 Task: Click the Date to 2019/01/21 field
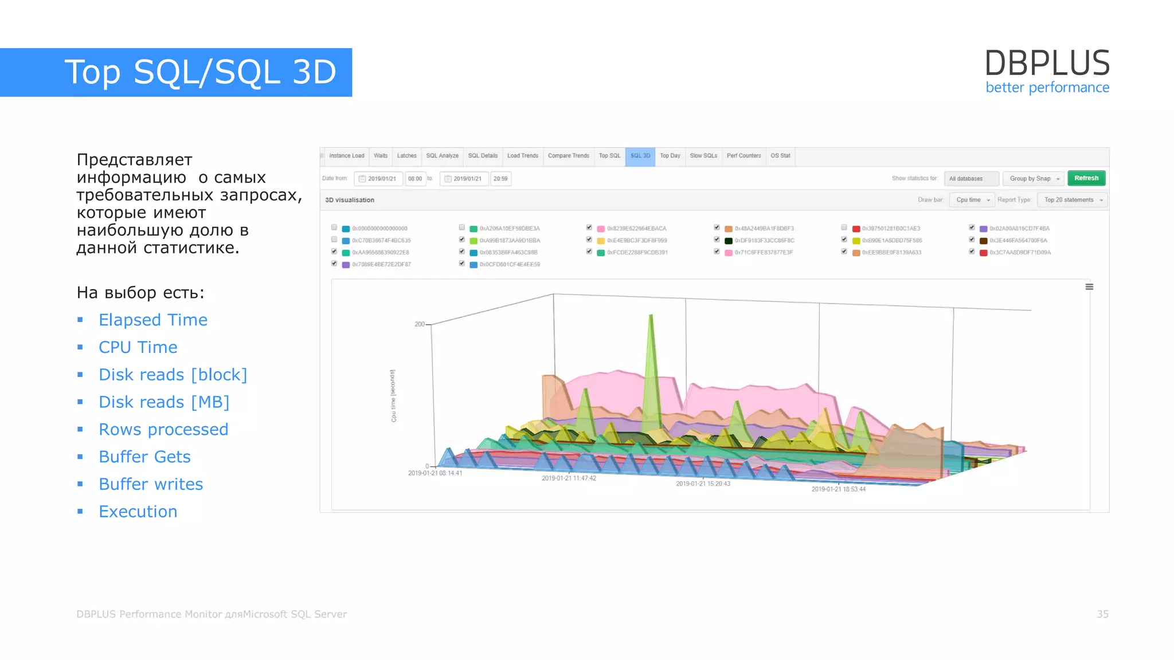pyautogui.click(x=464, y=179)
